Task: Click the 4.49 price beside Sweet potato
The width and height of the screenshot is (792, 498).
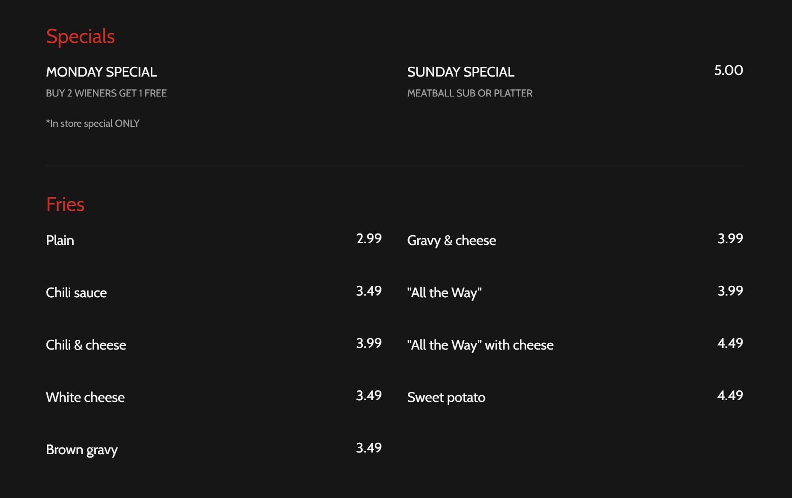Action: pos(730,396)
